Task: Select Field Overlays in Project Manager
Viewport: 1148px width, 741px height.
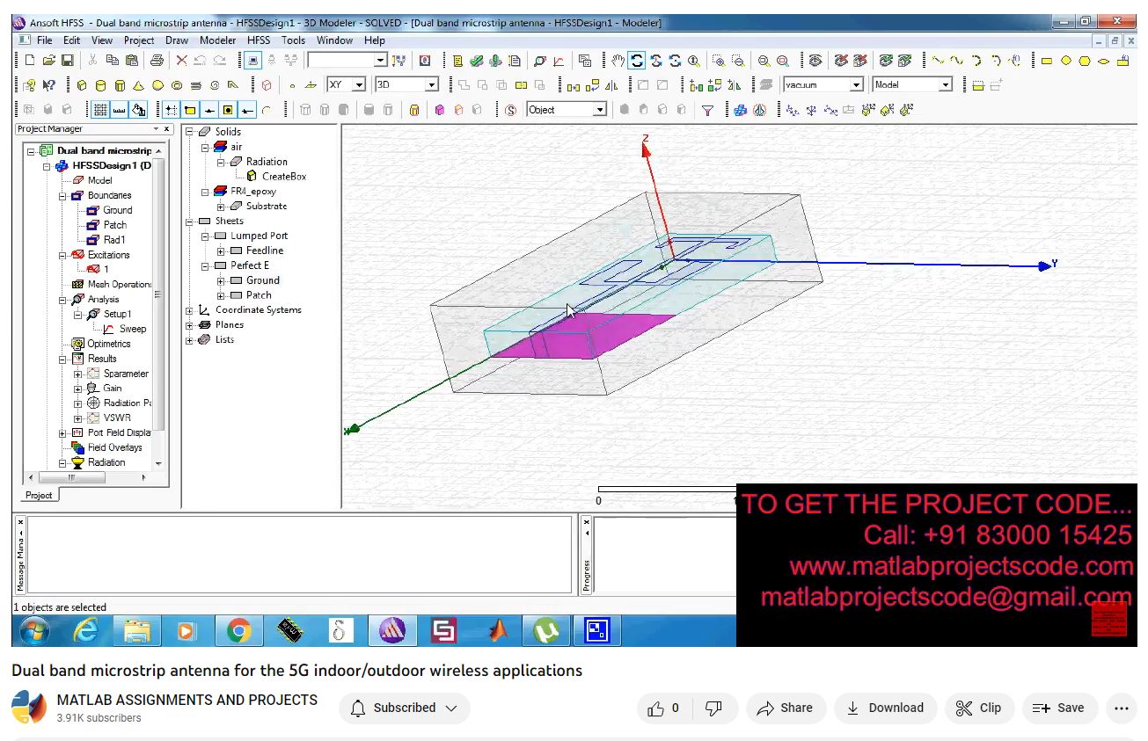Action: [x=114, y=447]
